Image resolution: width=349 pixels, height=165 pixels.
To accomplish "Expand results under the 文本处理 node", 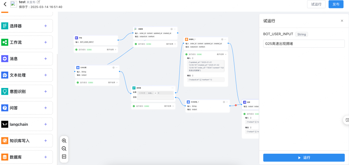I will [113, 82].
